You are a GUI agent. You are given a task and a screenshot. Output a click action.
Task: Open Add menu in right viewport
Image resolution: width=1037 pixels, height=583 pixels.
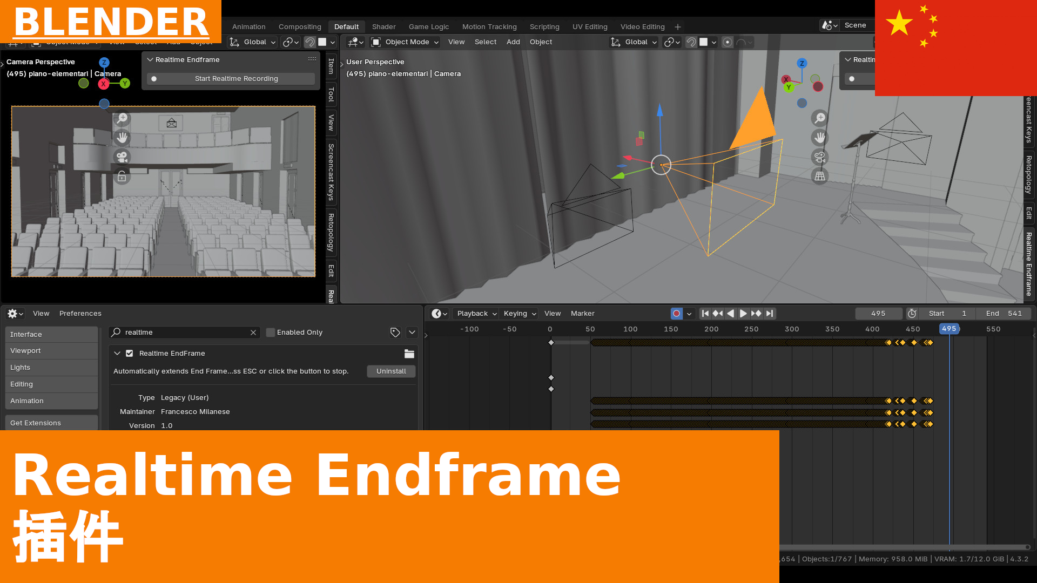513,42
